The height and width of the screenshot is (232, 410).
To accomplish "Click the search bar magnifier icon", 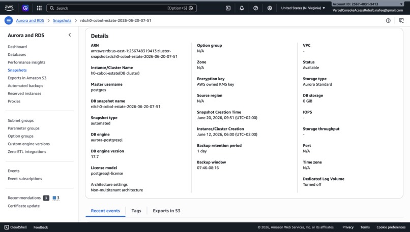I will [x=52, y=8].
